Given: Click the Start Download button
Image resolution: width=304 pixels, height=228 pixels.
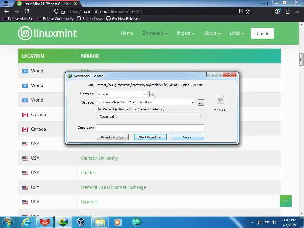Looking at the screenshot, I should [150, 137].
